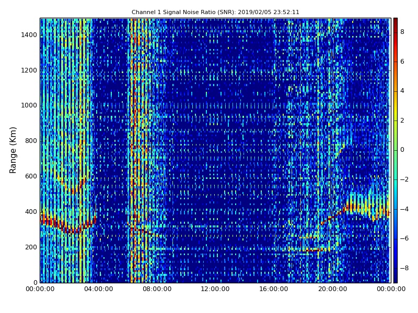Viewport: 418px width, 313px height.
Task: Click the colorbar tick label −6
Action: pos(404,238)
